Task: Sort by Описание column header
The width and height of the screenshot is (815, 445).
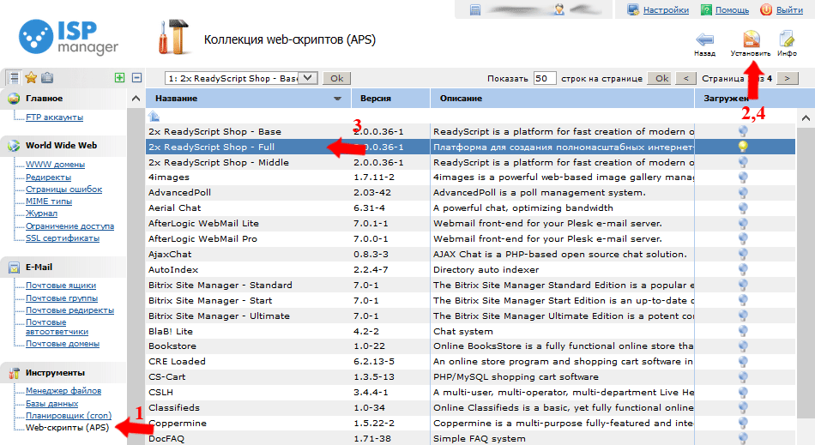Action: [x=563, y=98]
